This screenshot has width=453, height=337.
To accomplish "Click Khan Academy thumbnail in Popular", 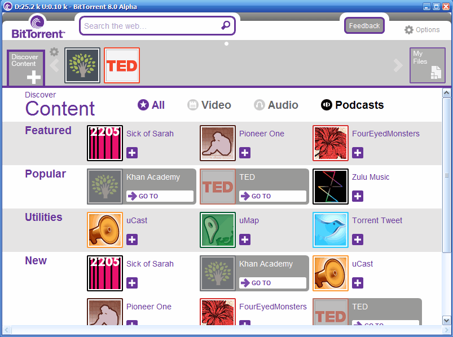I will [x=105, y=187].
